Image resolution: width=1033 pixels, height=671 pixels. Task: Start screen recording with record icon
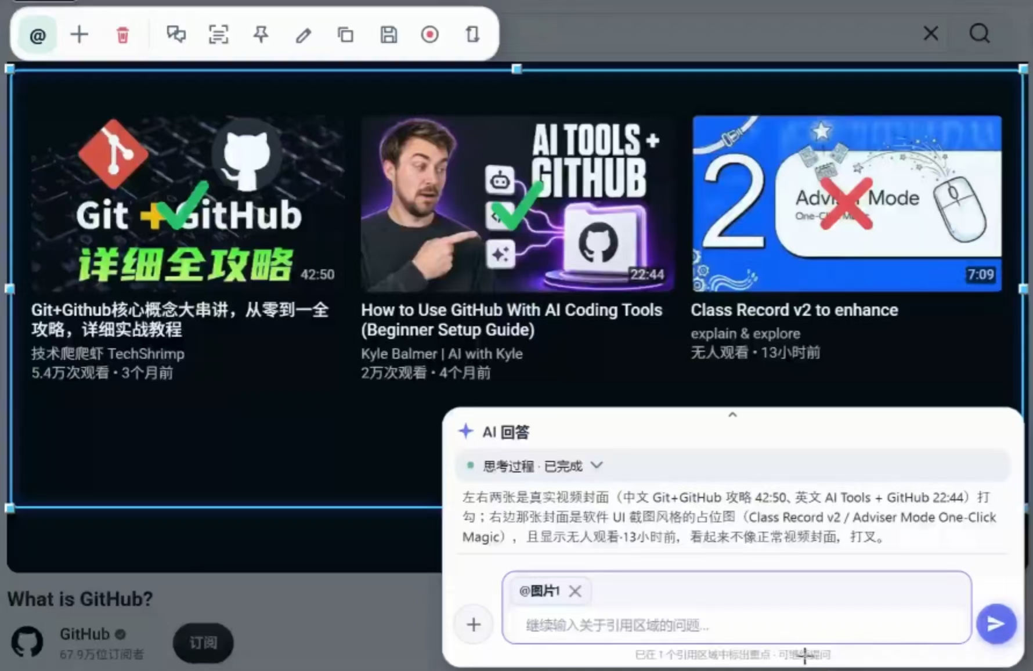point(430,35)
